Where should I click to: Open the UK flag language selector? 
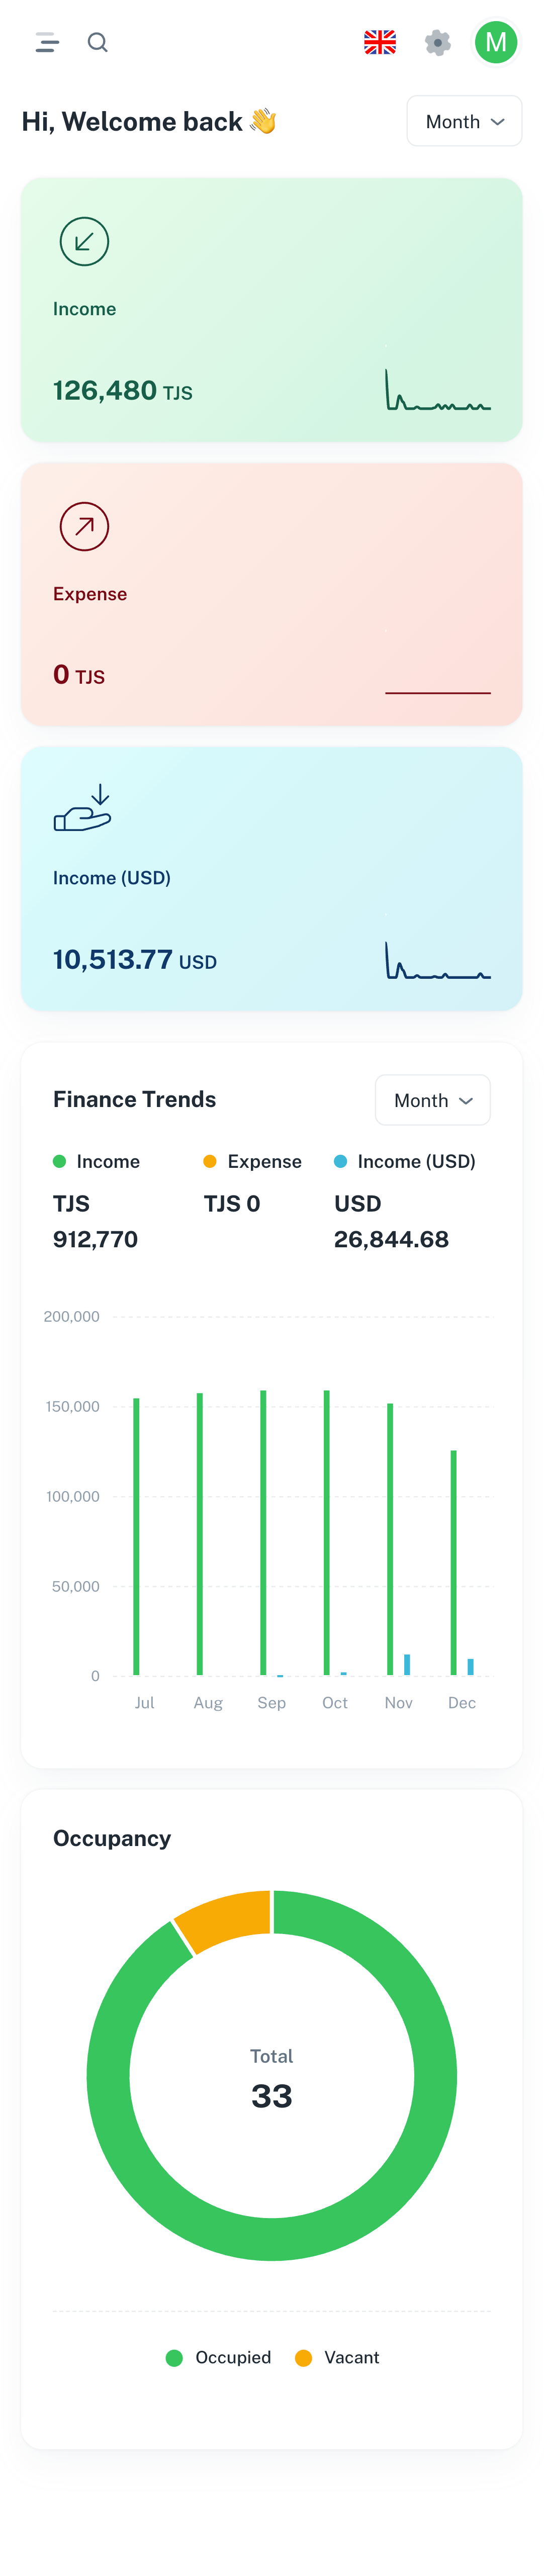pos(379,42)
